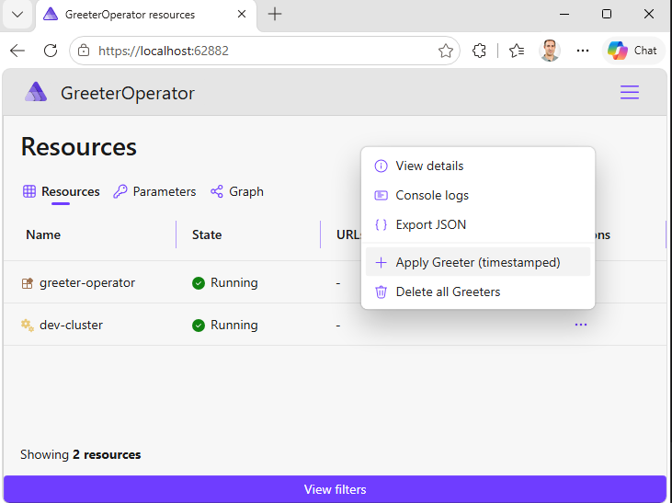Choose Delete all Greeters menu item
This screenshot has height=503, width=672.
pos(478,292)
